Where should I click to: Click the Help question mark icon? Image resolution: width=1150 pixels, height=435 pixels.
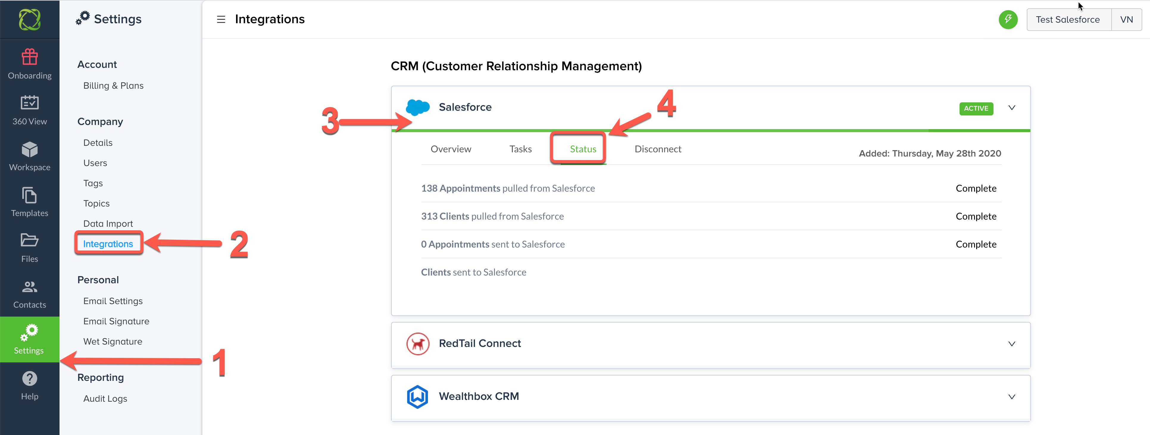coord(29,378)
